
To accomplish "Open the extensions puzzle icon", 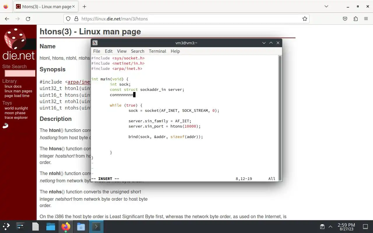I will [x=356, y=19].
